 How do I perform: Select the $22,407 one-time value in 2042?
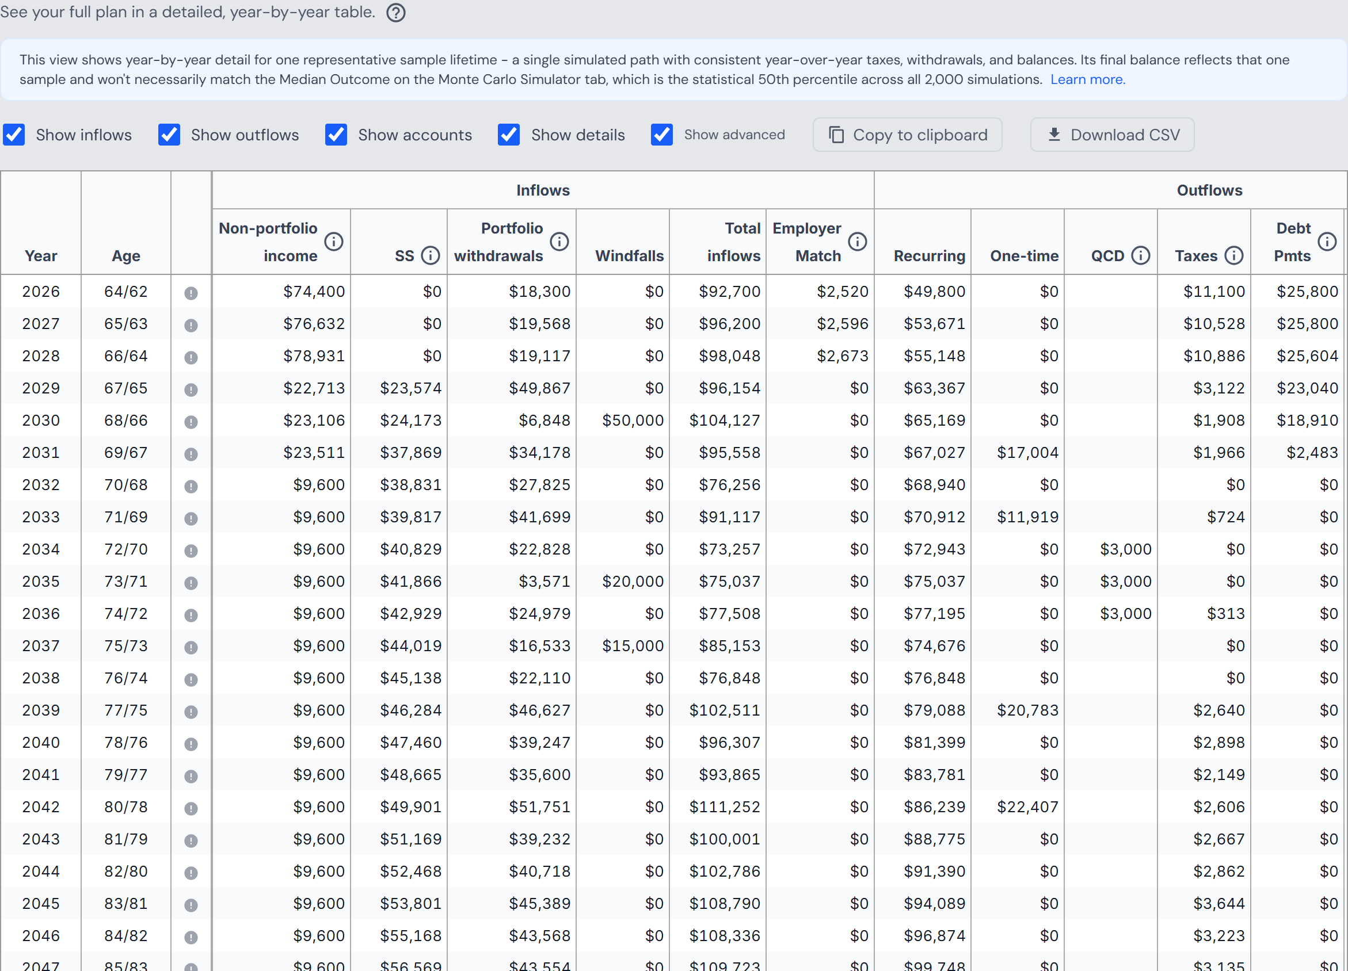pos(1027,807)
